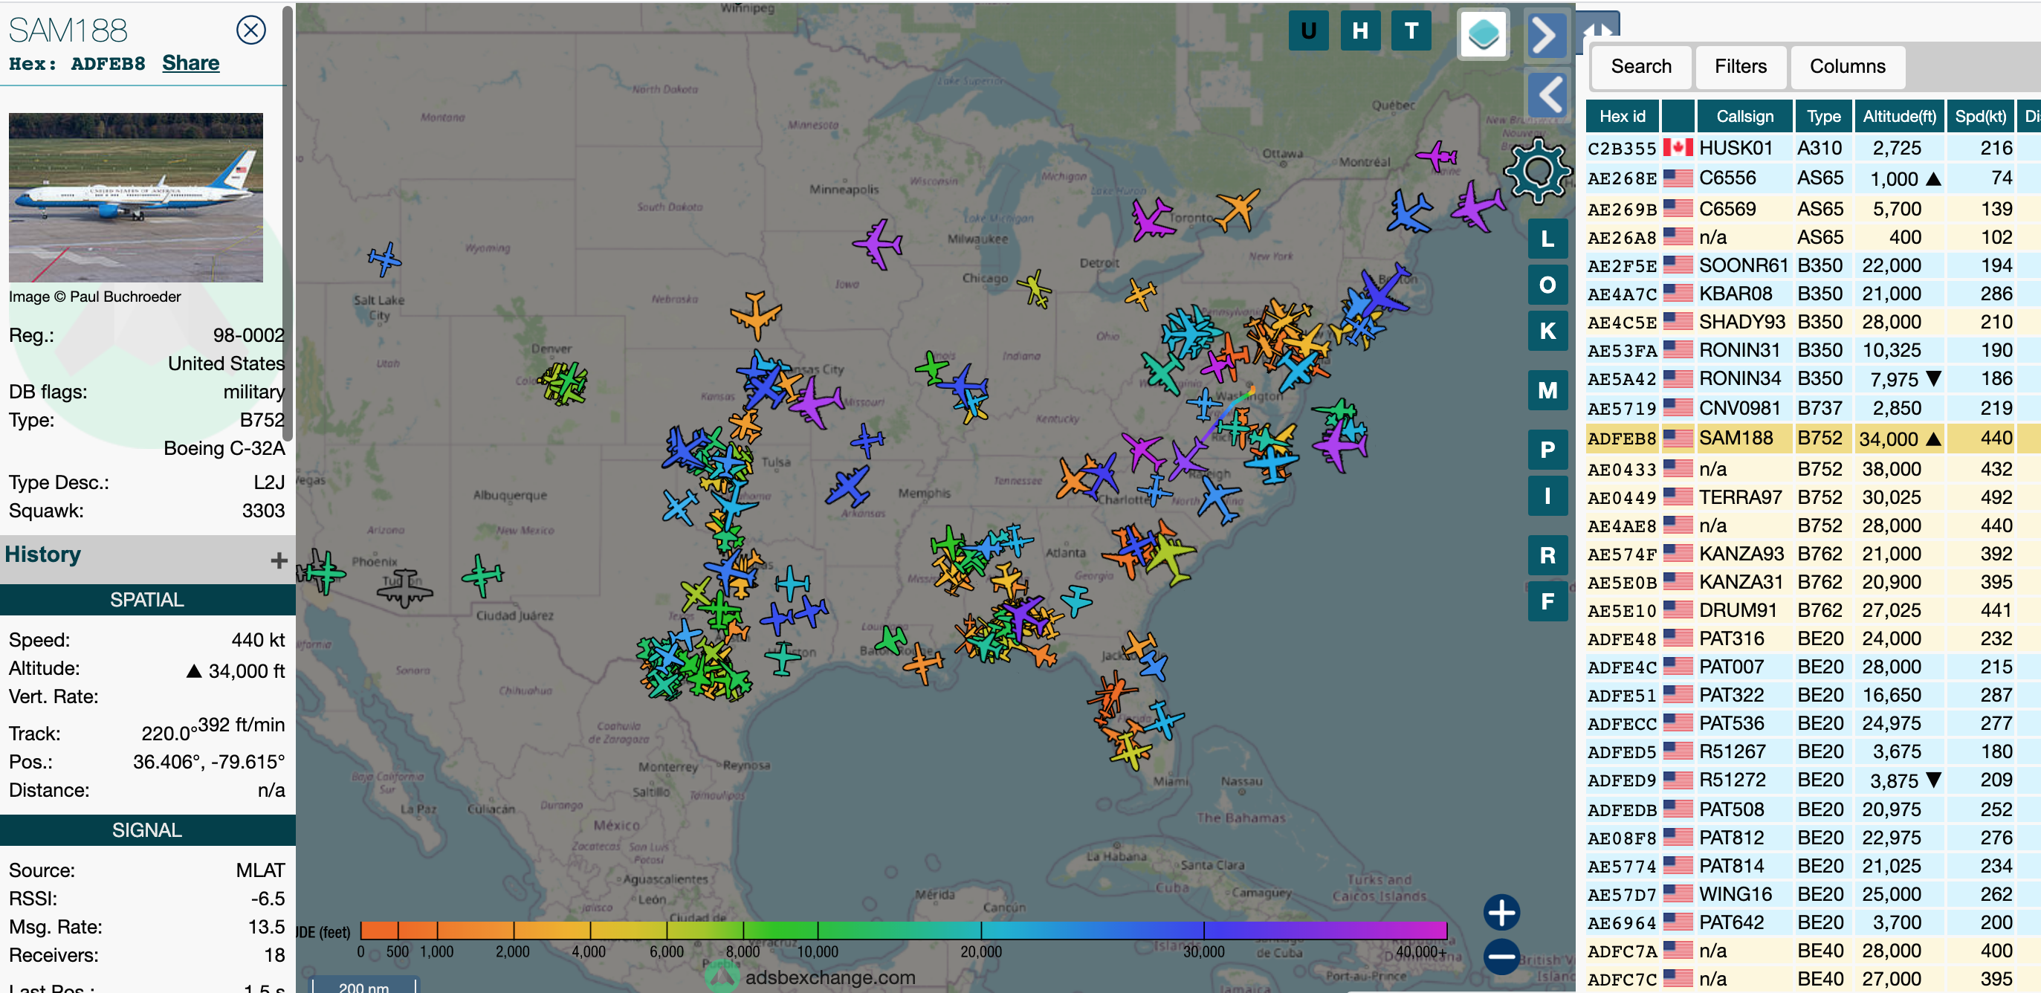Open the Columns tab
This screenshot has width=2041, height=993.
pos(1847,67)
